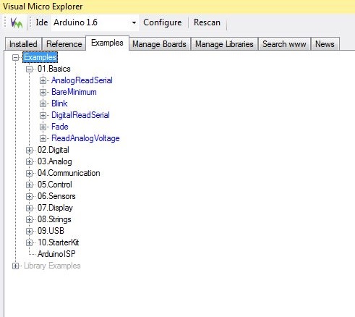Expand the 10.StarterKit folder

point(29,242)
